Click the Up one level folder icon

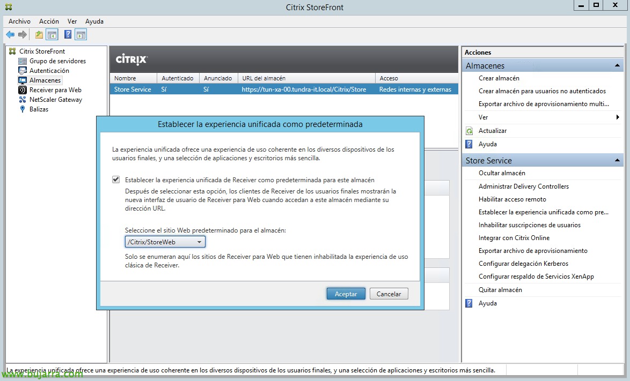(x=39, y=35)
